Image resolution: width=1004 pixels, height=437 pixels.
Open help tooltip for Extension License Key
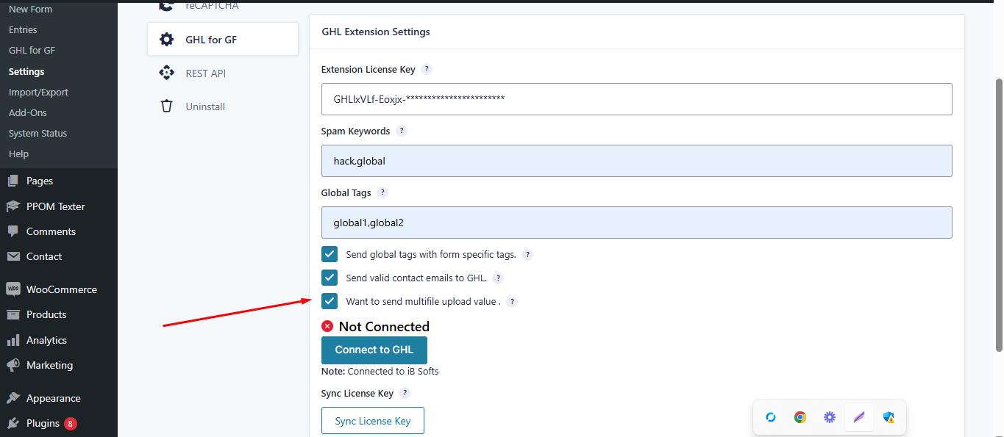coord(427,69)
